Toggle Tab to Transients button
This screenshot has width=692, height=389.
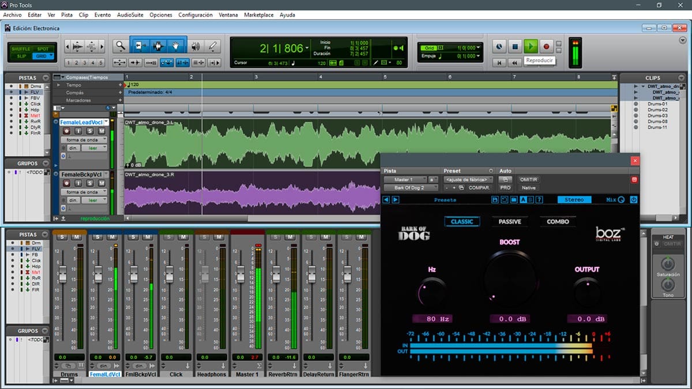point(136,63)
